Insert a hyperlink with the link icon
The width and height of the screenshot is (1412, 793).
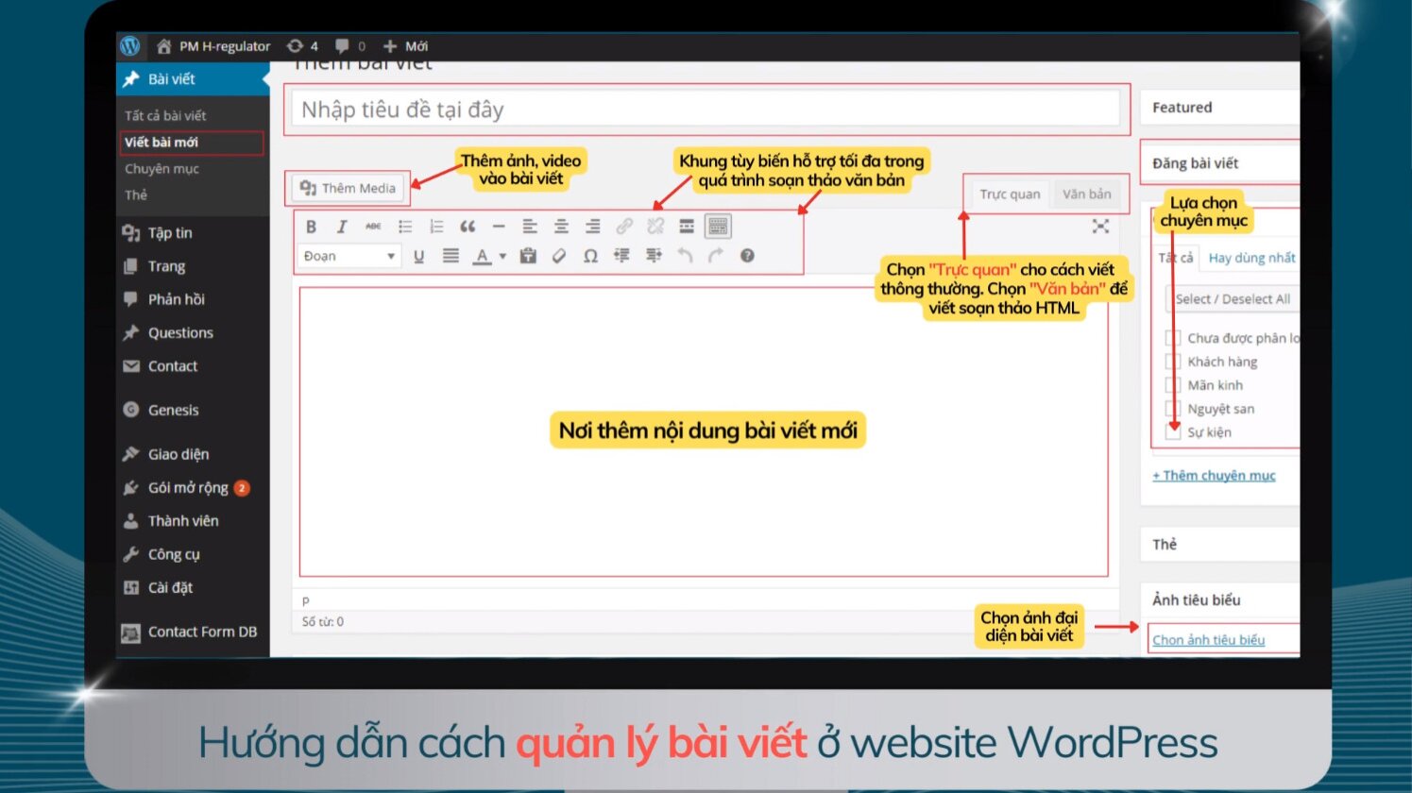point(624,226)
